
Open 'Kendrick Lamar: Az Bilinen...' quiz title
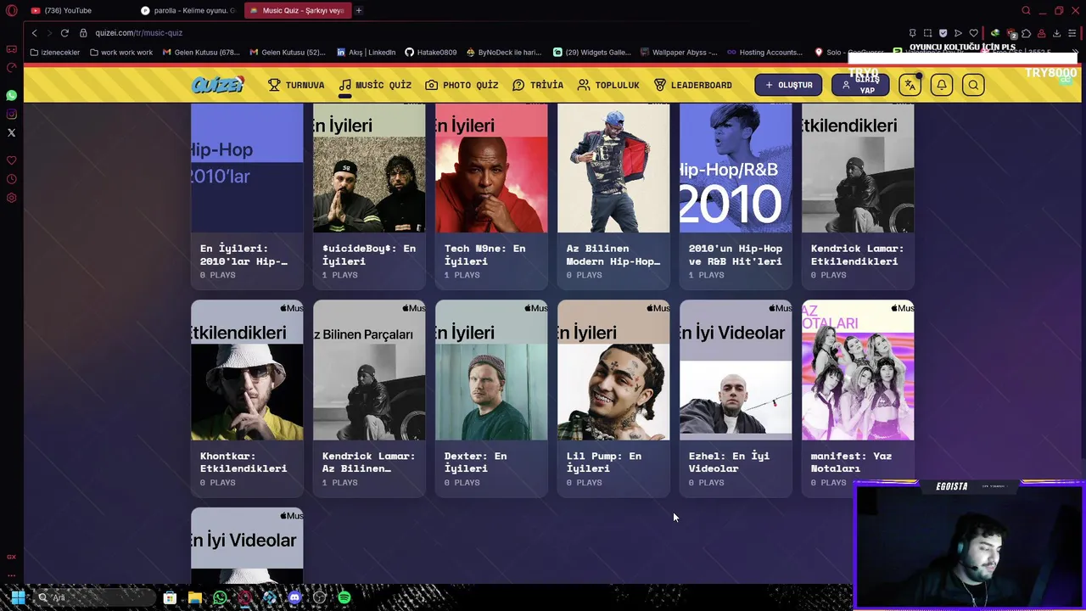click(368, 462)
